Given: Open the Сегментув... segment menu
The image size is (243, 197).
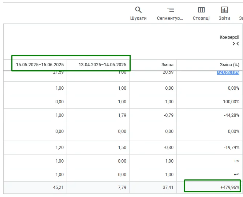Looking at the screenshot, I should 170,14.
